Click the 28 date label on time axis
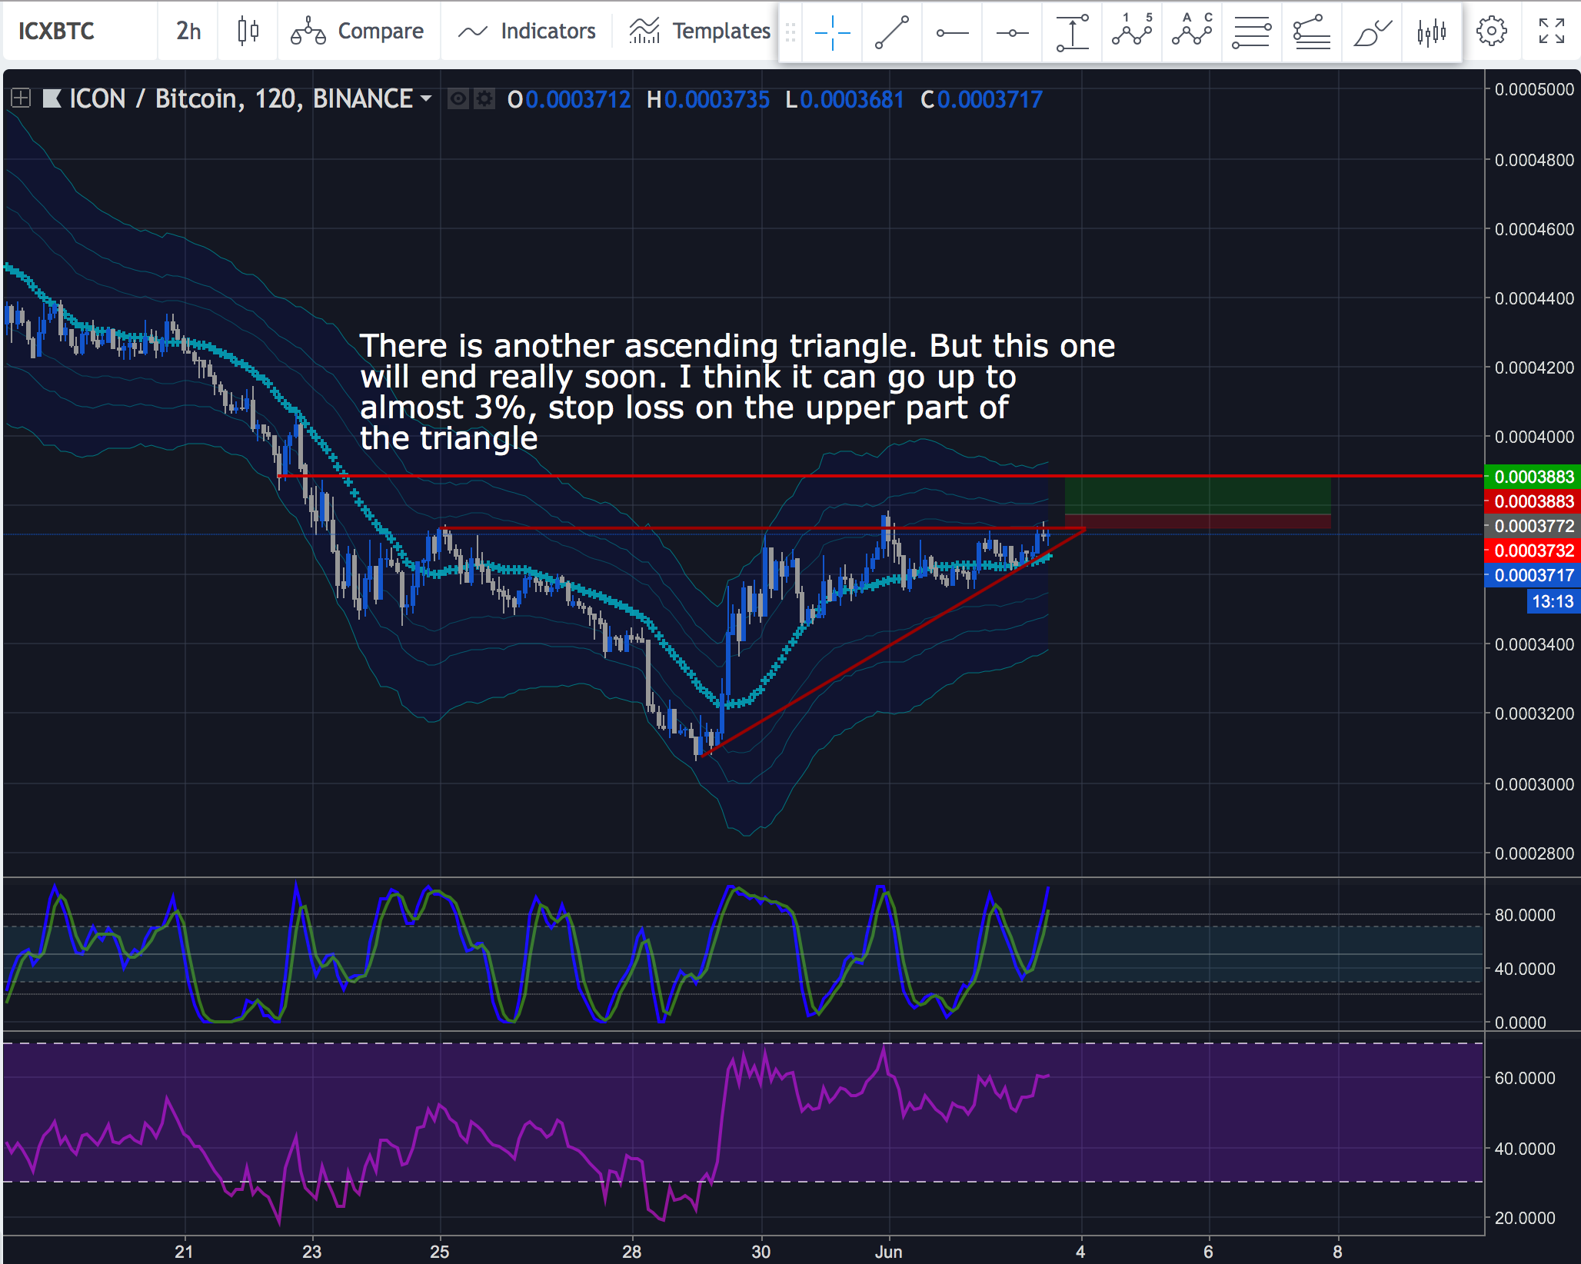The width and height of the screenshot is (1581, 1264). (x=631, y=1252)
